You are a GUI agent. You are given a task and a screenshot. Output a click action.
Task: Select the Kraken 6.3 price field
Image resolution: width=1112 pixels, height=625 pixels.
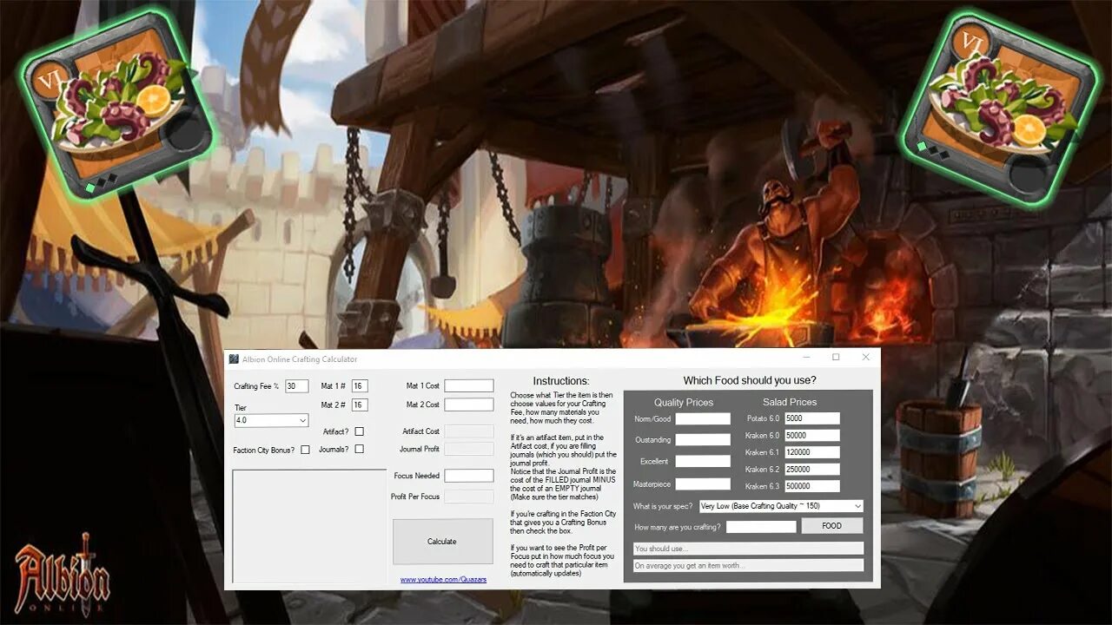tap(812, 486)
